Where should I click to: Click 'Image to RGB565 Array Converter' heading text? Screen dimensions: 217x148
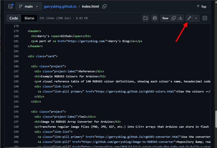67,122
